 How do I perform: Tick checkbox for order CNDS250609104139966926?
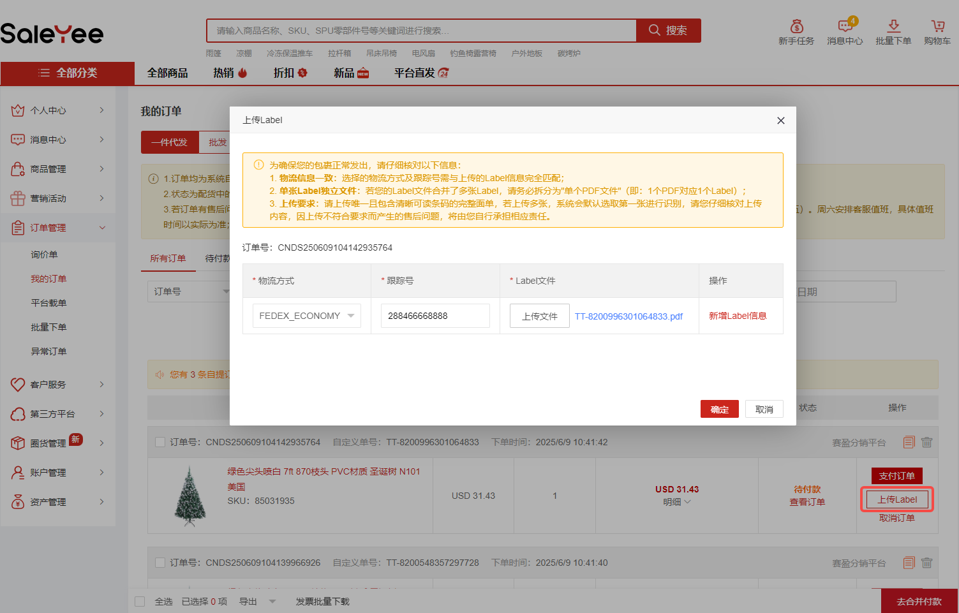160,563
